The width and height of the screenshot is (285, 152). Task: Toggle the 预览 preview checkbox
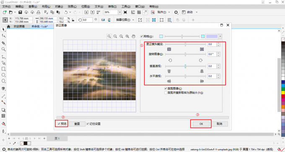click(59, 124)
